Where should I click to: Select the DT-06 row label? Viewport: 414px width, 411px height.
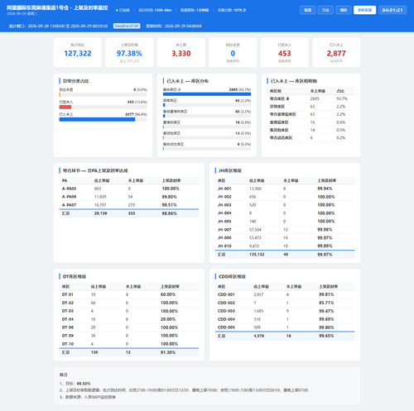coord(68,327)
